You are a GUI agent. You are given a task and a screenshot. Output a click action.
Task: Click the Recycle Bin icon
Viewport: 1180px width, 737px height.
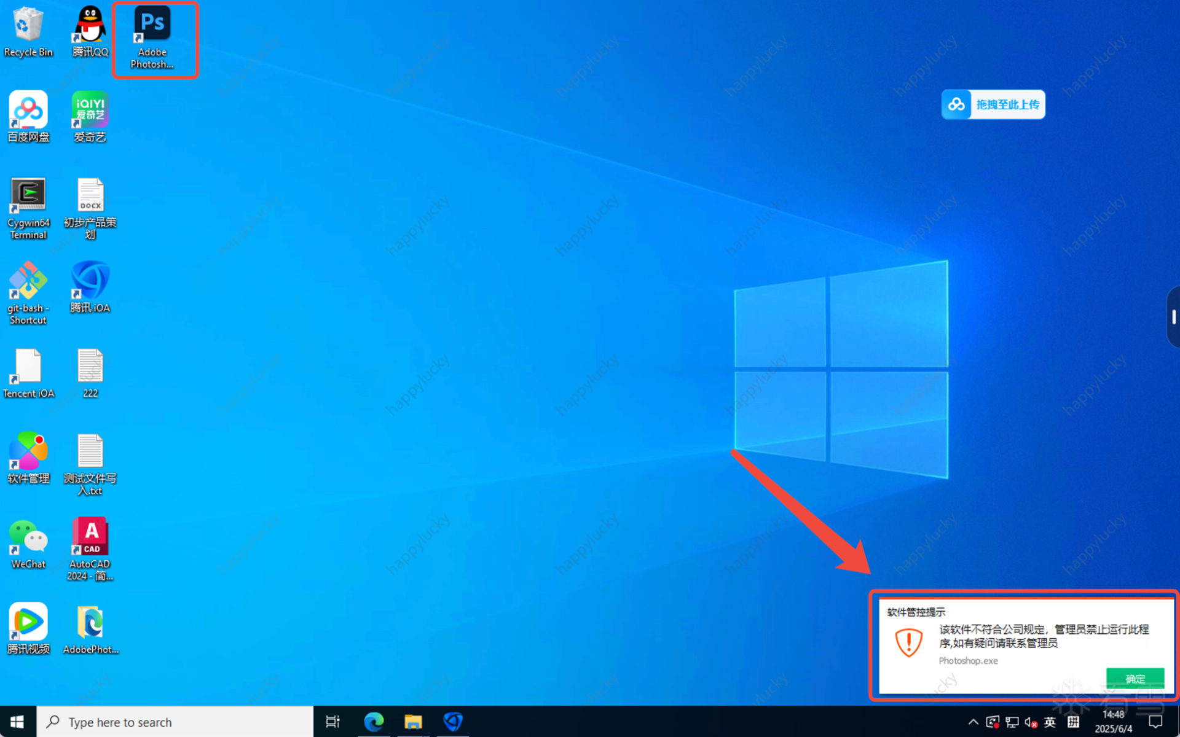click(28, 25)
